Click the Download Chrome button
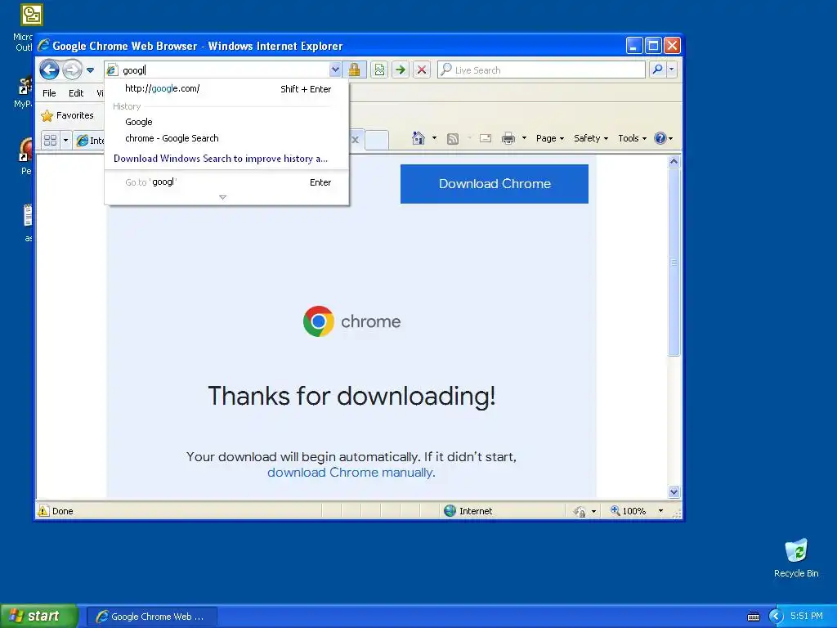Screen dimensions: 837x628 tap(495, 184)
